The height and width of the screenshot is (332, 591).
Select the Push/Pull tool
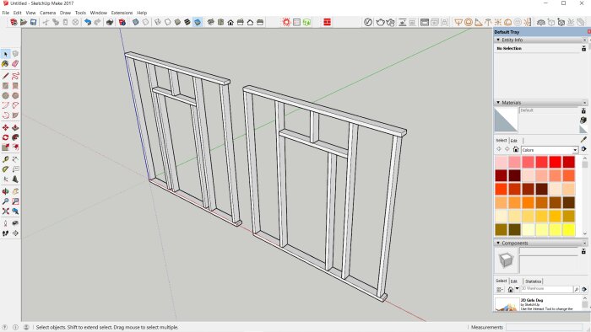click(x=15, y=128)
